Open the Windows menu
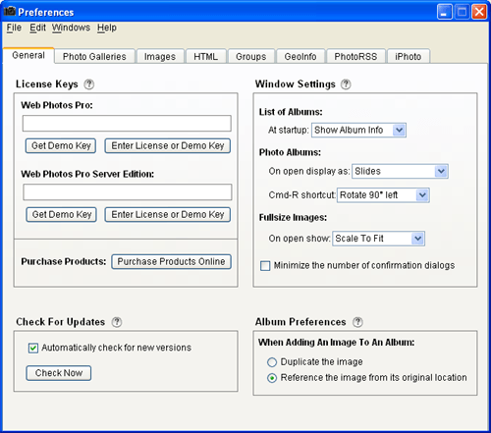This screenshot has width=491, height=433. click(x=71, y=27)
